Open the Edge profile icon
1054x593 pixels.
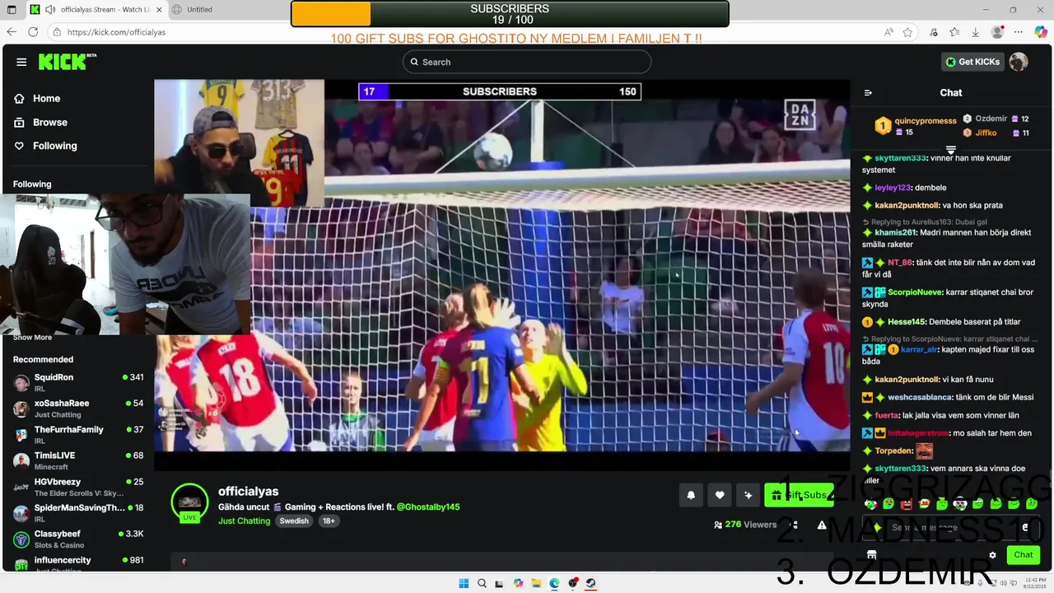coord(998,32)
